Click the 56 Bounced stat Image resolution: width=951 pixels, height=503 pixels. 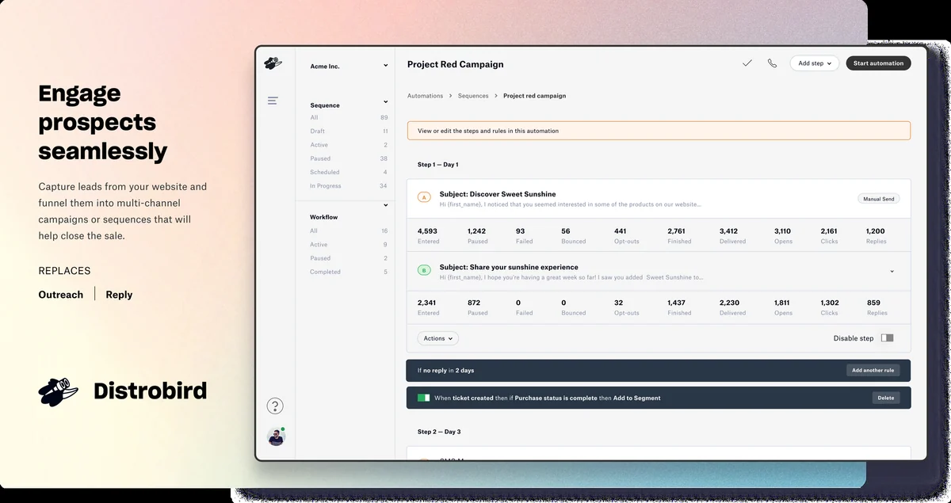click(x=574, y=235)
